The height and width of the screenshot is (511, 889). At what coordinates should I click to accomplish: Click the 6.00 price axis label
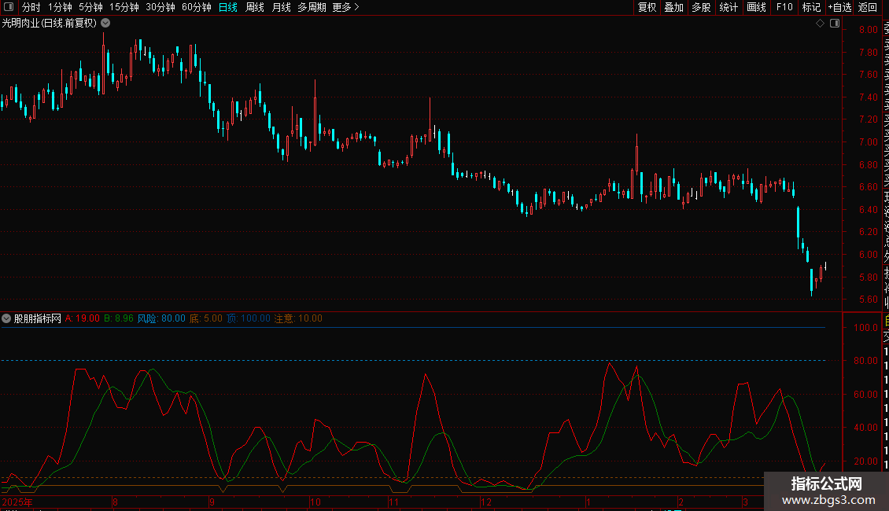point(868,255)
